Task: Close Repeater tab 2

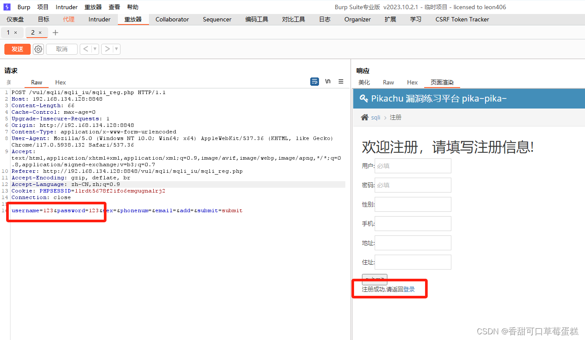Action: pyautogui.click(x=40, y=33)
